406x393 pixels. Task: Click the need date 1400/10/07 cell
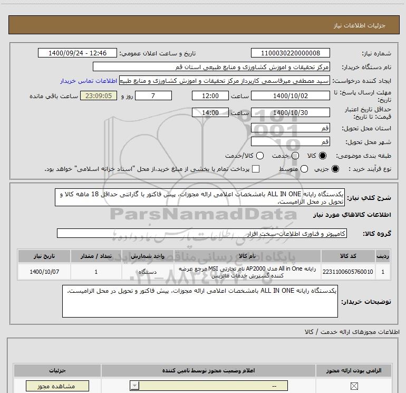click(44, 272)
